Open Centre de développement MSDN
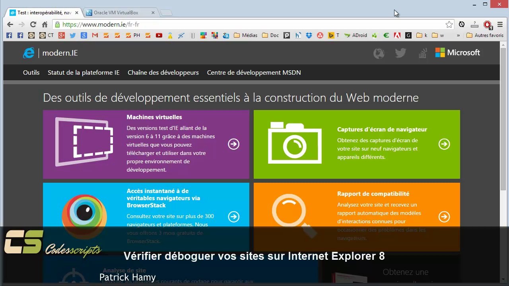 coord(254,73)
